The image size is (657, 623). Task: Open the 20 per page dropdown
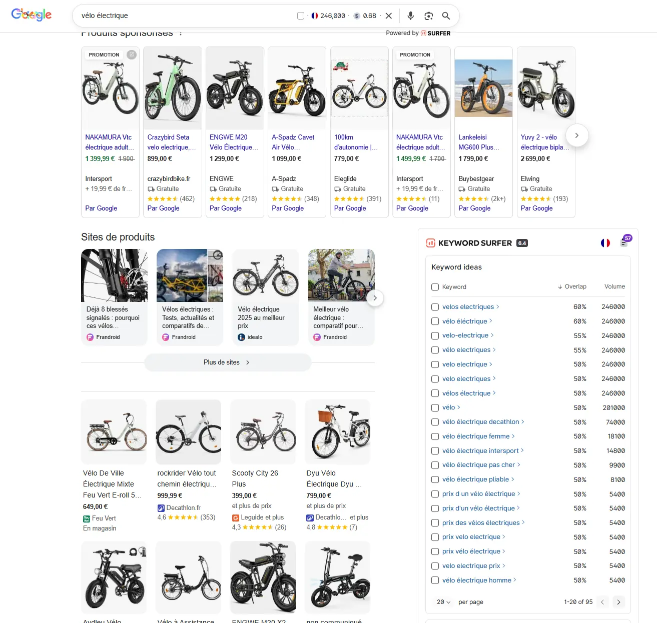pyautogui.click(x=443, y=602)
